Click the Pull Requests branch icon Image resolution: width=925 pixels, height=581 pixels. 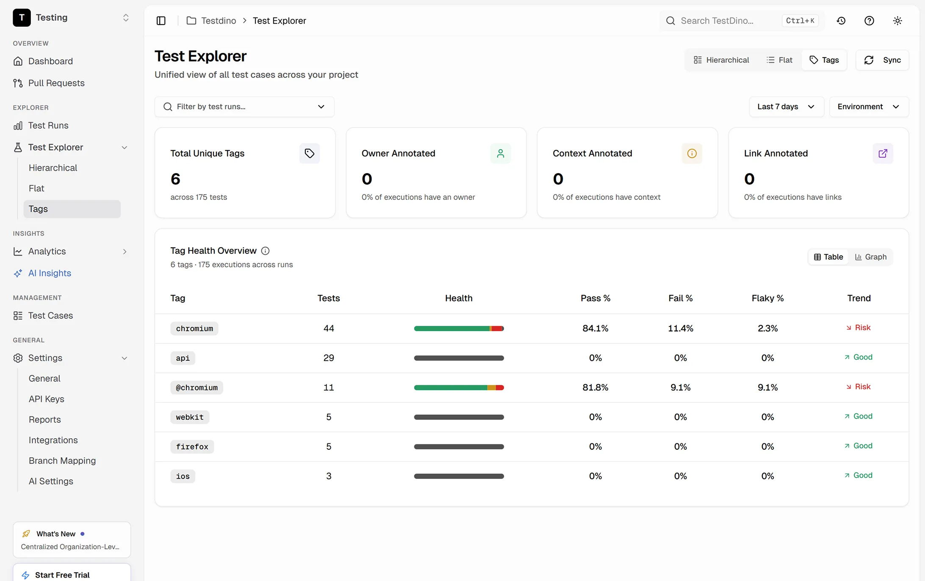(x=18, y=83)
